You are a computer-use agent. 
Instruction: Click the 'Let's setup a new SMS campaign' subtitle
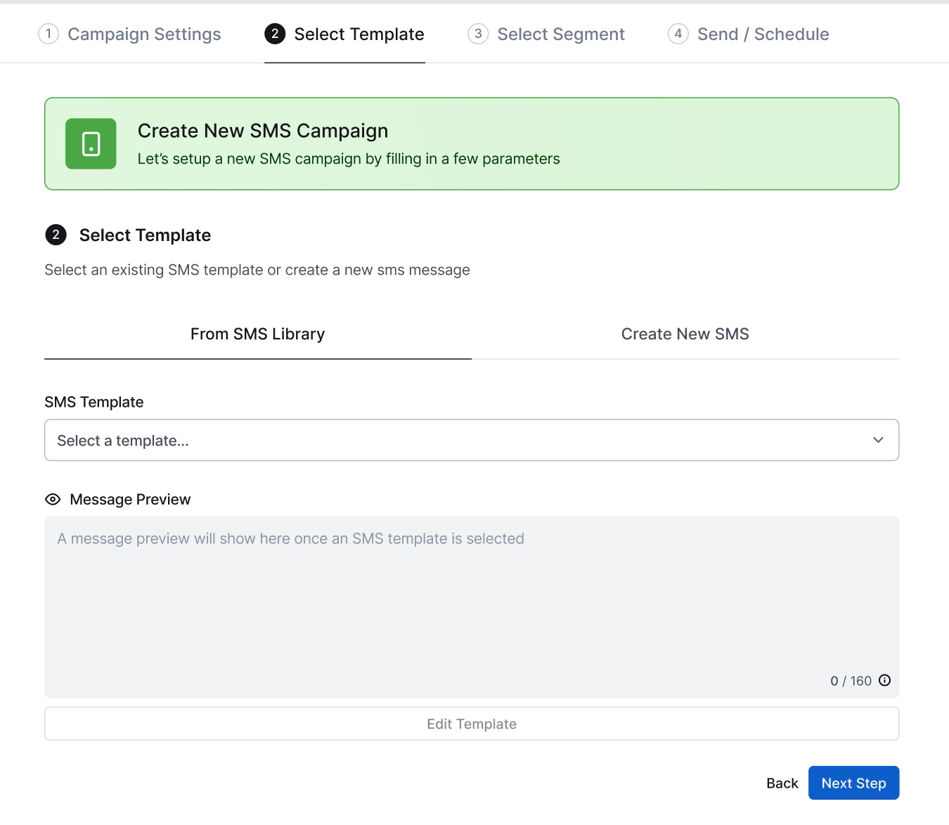[x=349, y=159]
